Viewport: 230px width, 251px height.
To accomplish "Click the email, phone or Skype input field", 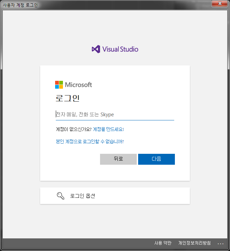I will (x=115, y=115).
